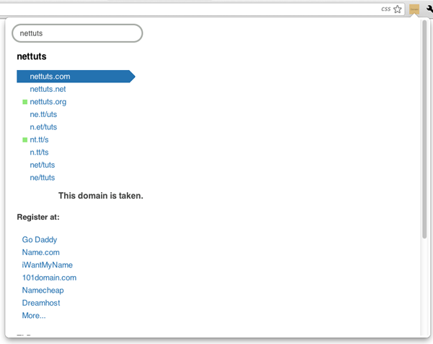
Task: Visit the 101domain.com registrar link
Action: click(x=49, y=278)
